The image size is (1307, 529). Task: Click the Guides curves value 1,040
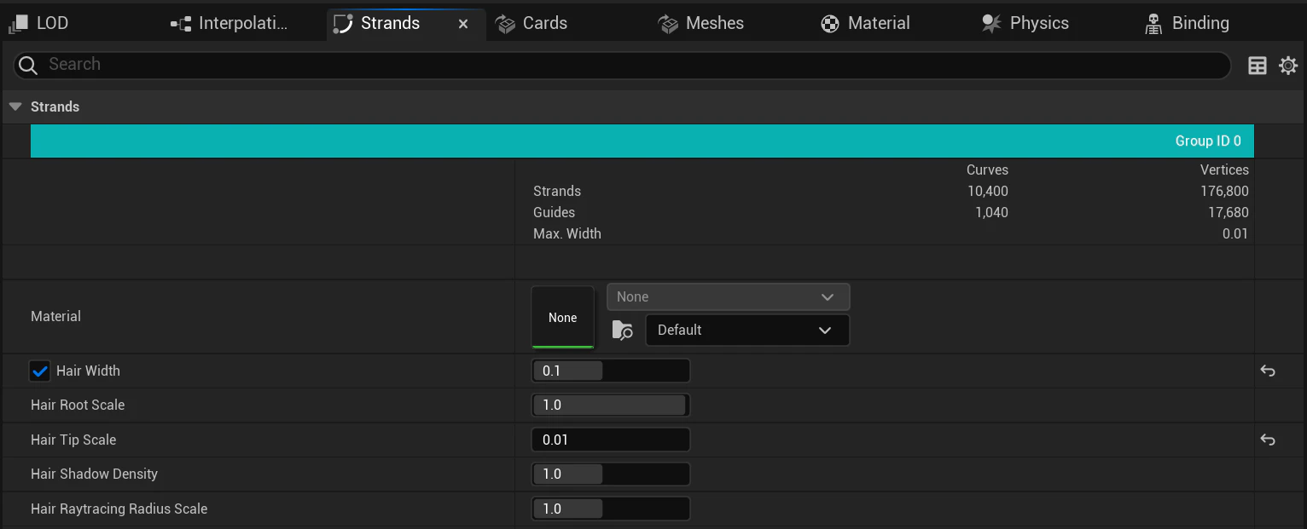[992, 213]
